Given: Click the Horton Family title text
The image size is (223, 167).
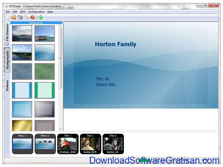Looking at the screenshot, I should click(116, 44).
